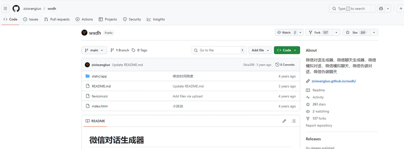The image size is (404, 149).
Task: Open the favicon.ico file
Action: 100,96
